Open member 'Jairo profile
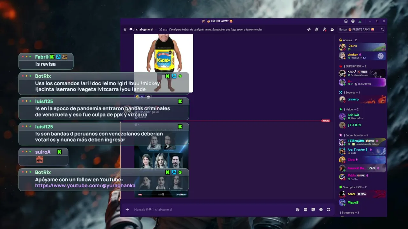 [x=362, y=47]
